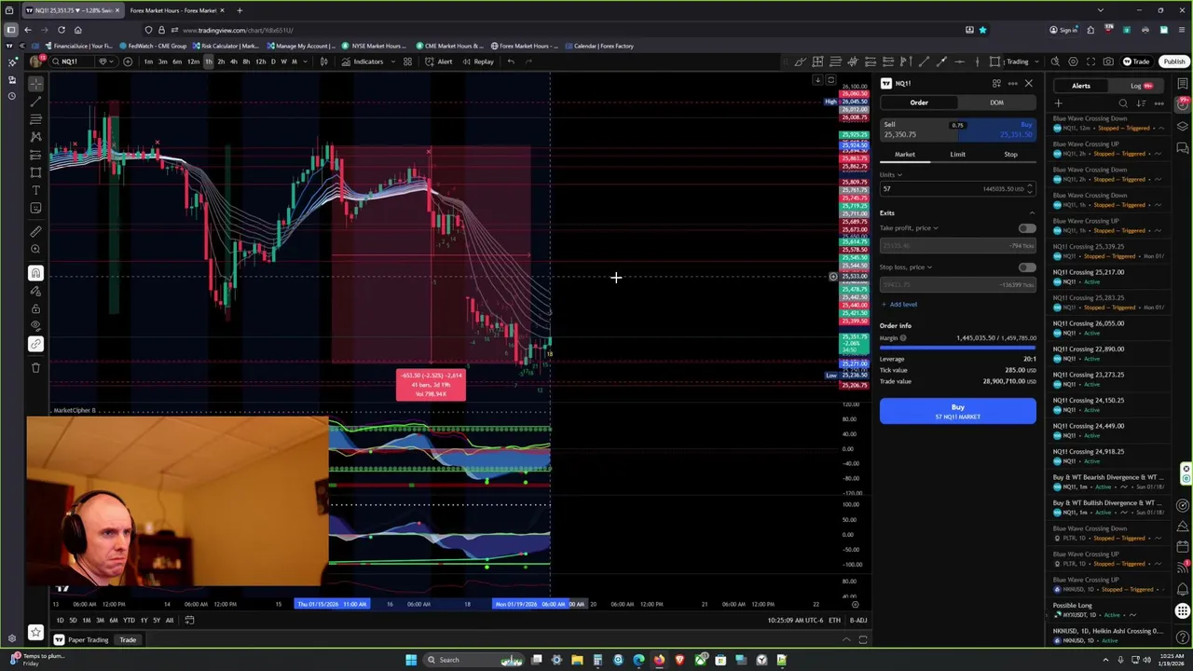
Task: Close the NQ1! order panel
Action: (x=1028, y=83)
